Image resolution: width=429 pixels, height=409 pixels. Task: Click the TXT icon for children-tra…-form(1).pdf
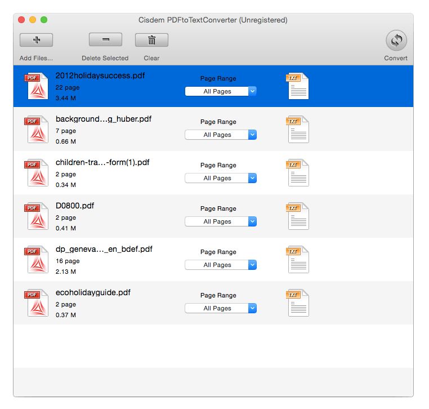pyautogui.click(x=298, y=173)
